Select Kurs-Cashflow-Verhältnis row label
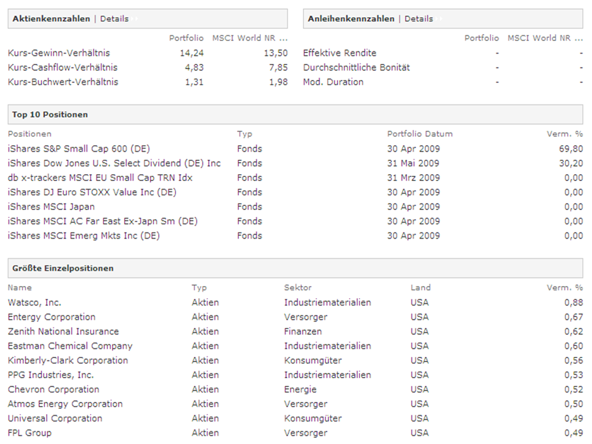 (63, 67)
